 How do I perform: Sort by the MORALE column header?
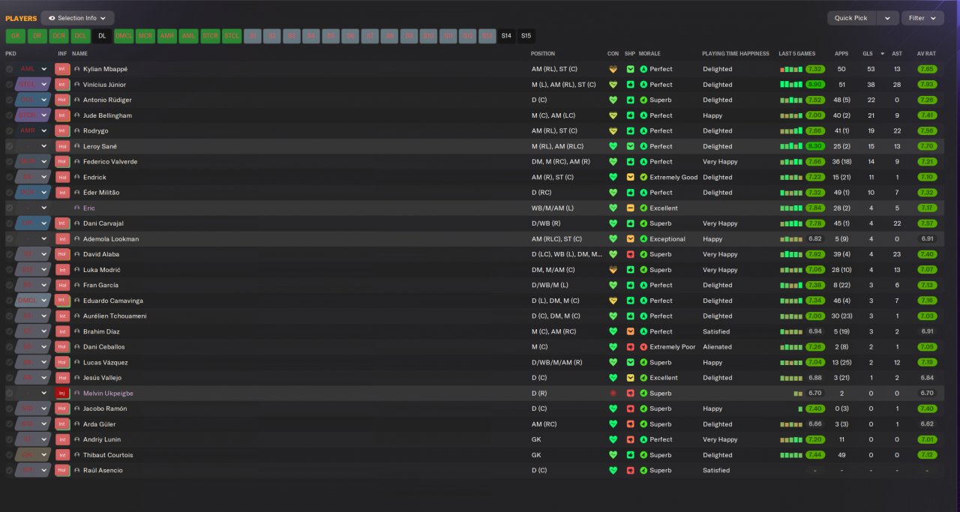pyautogui.click(x=649, y=54)
